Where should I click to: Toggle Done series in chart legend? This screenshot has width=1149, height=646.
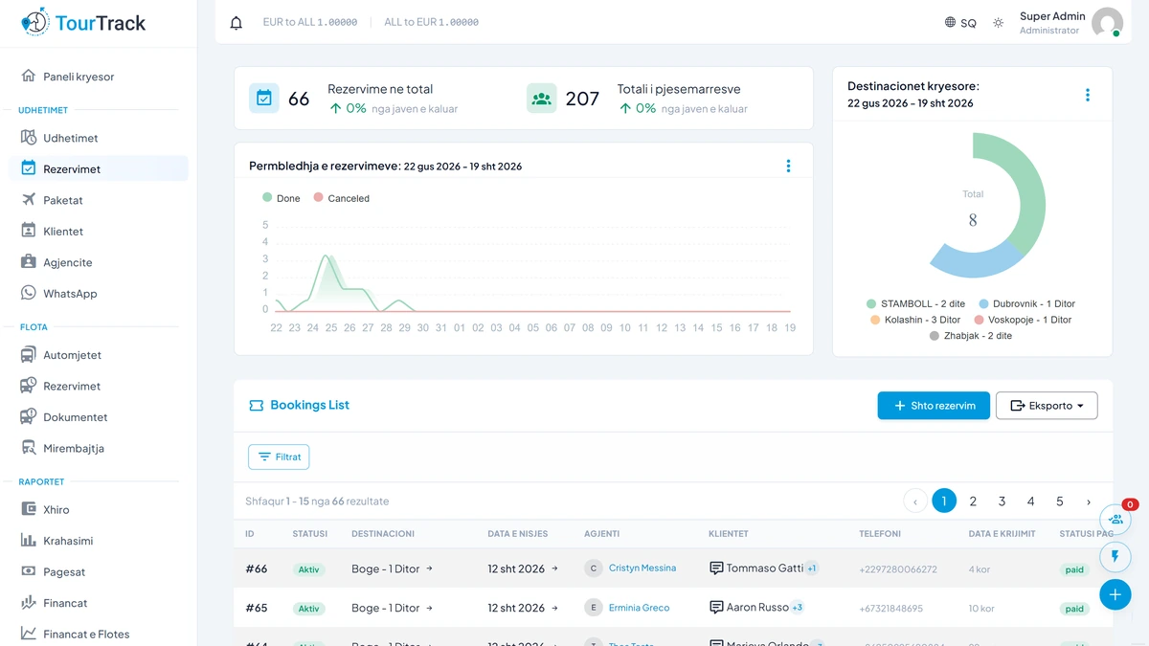coord(282,198)
